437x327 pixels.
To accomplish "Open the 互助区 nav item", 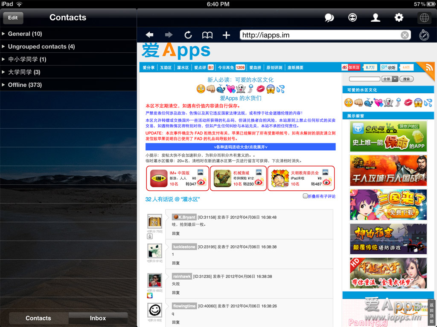I will coord(166,68).
